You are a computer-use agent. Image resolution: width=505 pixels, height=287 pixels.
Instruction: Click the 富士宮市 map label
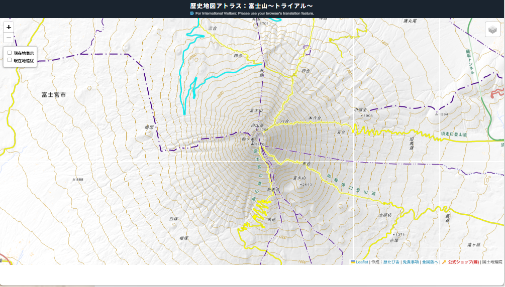point(54,95)
